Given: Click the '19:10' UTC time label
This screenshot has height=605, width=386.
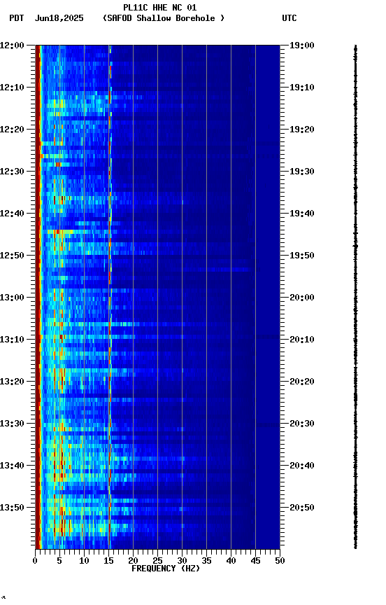Looking at the screenshot, I should (302, 88).
